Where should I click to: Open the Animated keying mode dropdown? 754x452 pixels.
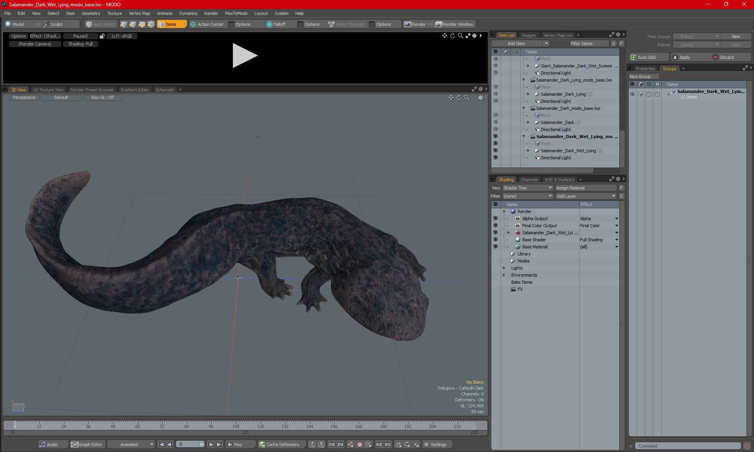(131, 445)
